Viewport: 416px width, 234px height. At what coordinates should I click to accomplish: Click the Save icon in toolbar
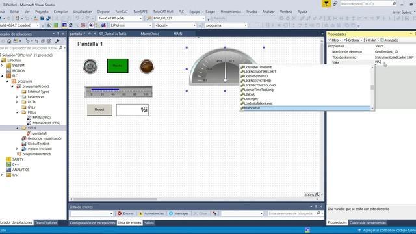[42, 18]
